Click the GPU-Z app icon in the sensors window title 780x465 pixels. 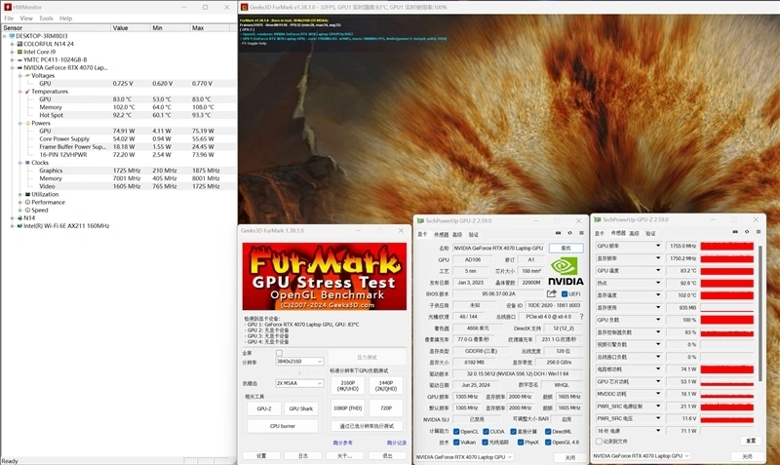click(x=598, y=219)
